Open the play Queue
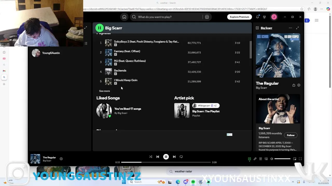This screenshot has width=332, height=186. tap(261, 159)
